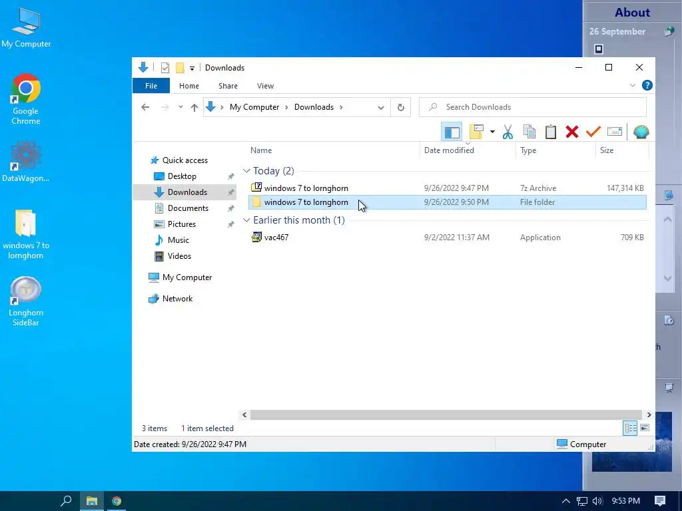Expand the ribbon with the chevron

(633, 86)
